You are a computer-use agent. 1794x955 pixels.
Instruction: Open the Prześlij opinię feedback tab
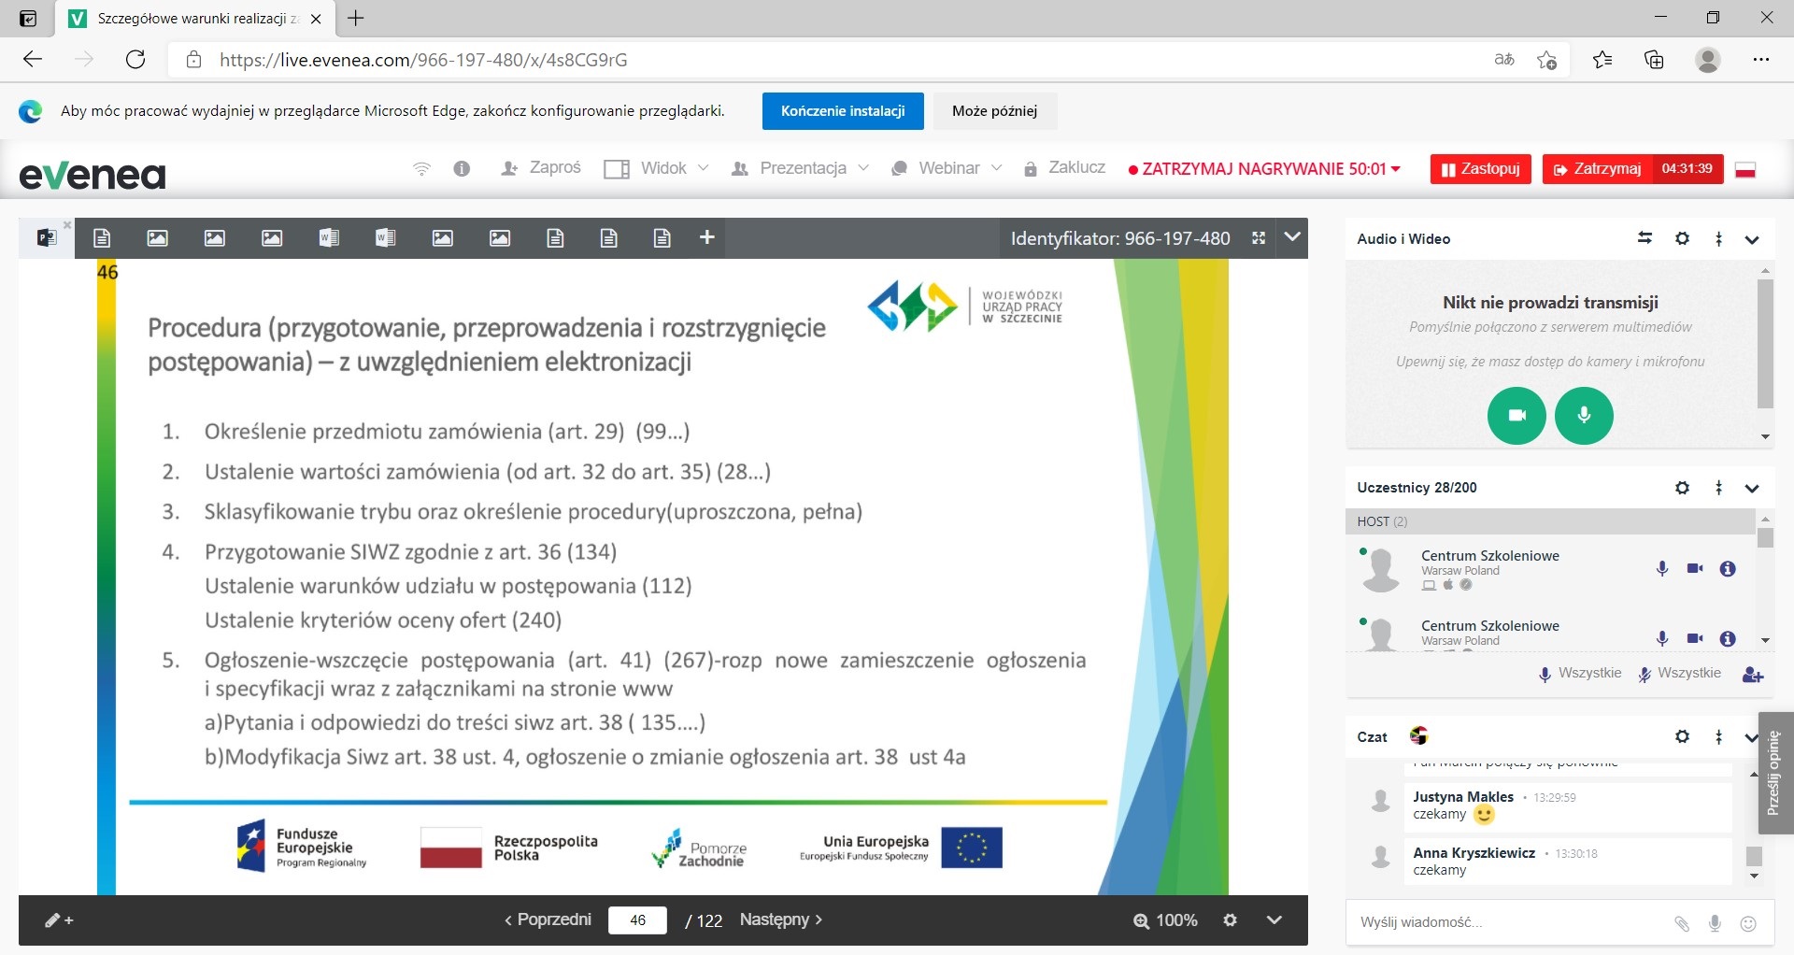click(x=1775, y=773)
